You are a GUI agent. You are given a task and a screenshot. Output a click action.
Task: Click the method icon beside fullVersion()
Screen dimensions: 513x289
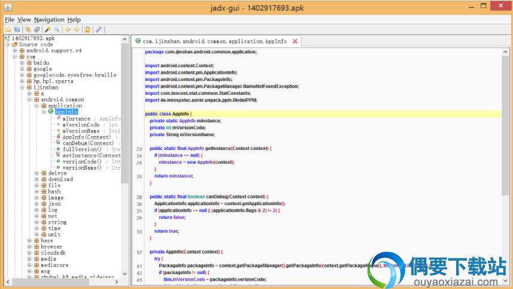coord(58,149)
